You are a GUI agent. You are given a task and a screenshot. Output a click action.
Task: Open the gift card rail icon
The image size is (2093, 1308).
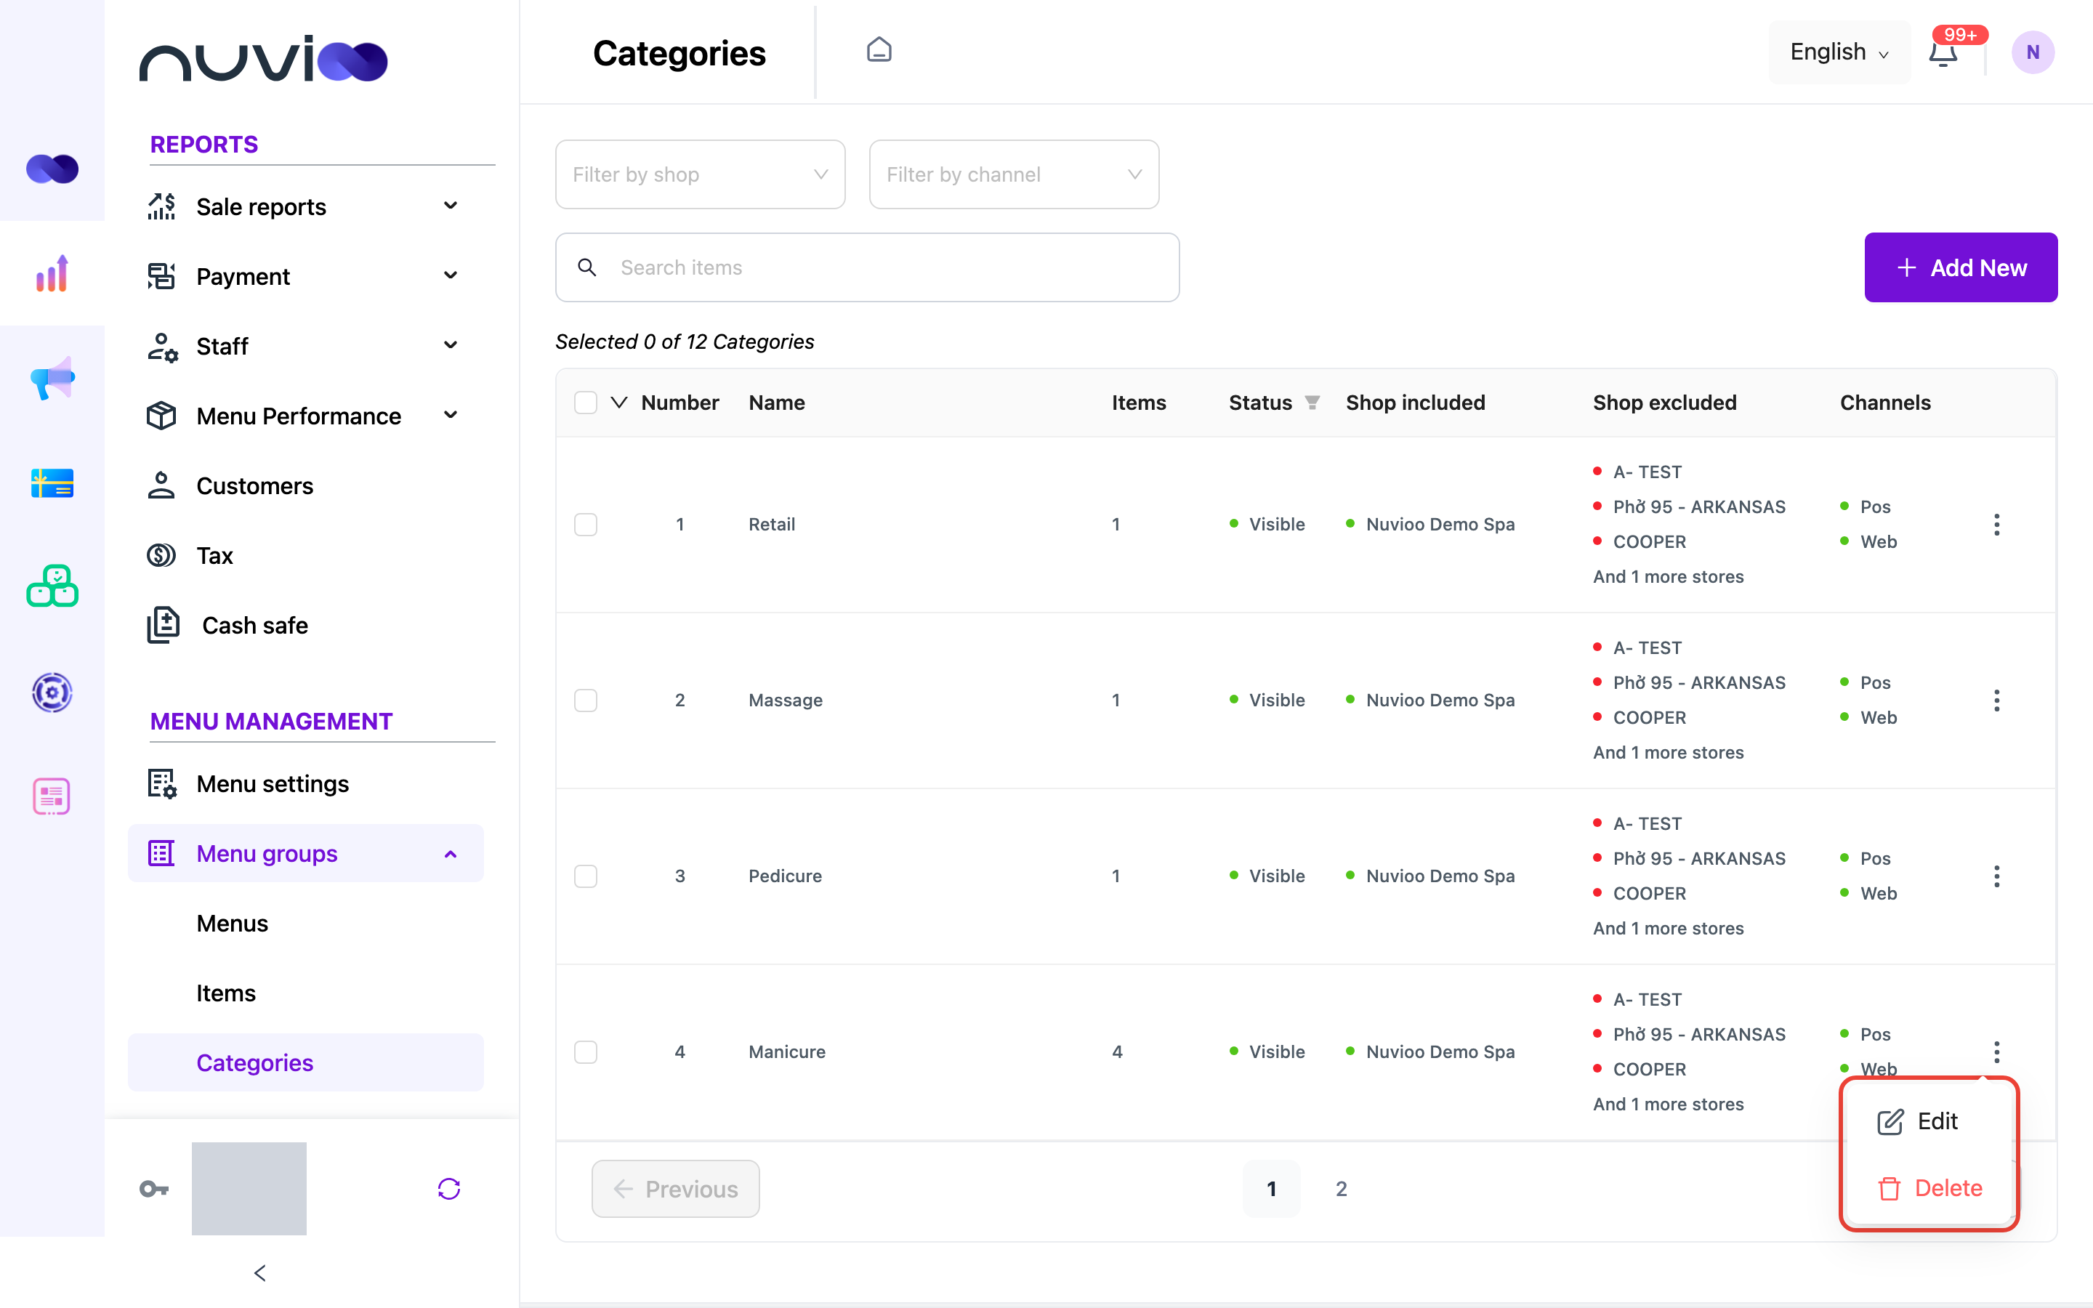(x=52, y=483)
